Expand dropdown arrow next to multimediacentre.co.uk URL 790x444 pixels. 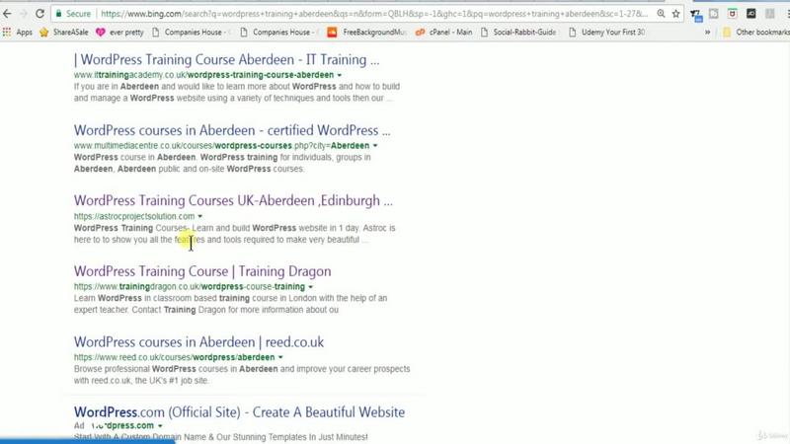(x=375, y=145)
